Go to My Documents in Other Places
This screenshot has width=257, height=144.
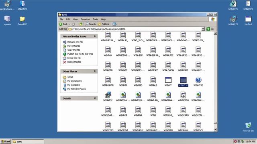74,81
